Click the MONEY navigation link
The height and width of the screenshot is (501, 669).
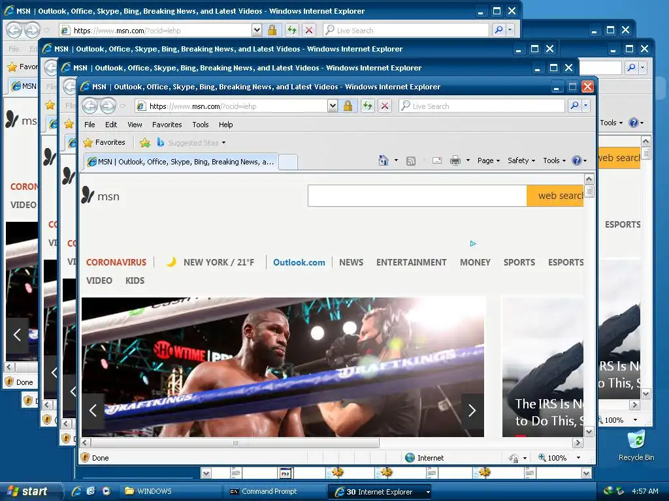click(x=475, y=262)
